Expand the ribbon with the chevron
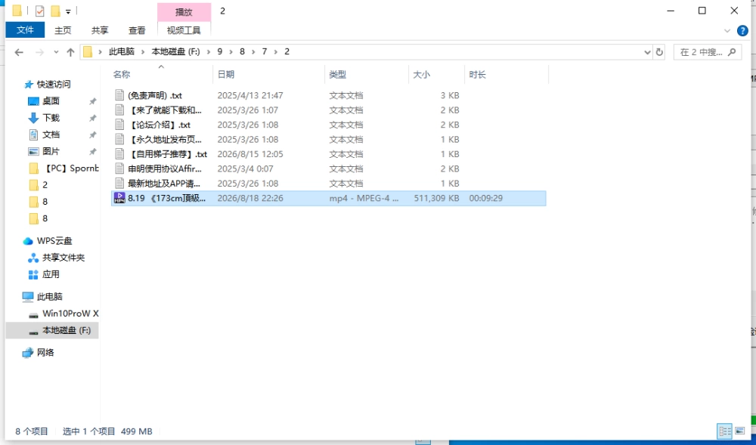The image size is (756, 445). click(x=727, y=31)
